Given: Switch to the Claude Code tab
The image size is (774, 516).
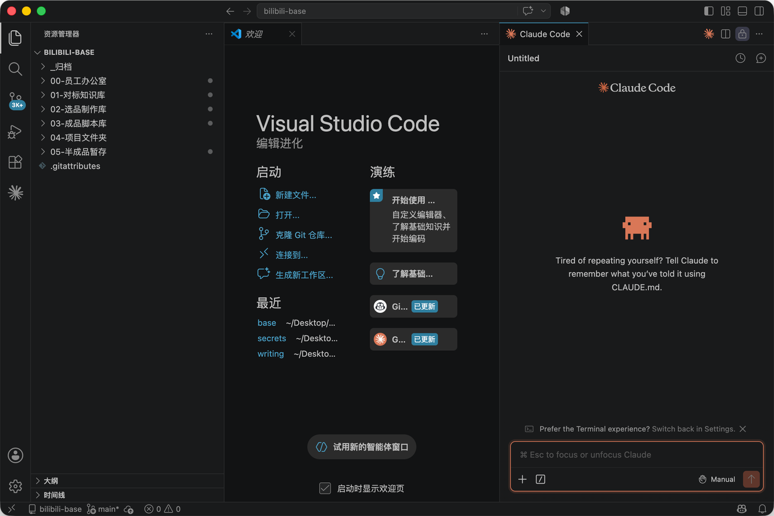Looking at the screenshot, I should [x=544, y=34].
